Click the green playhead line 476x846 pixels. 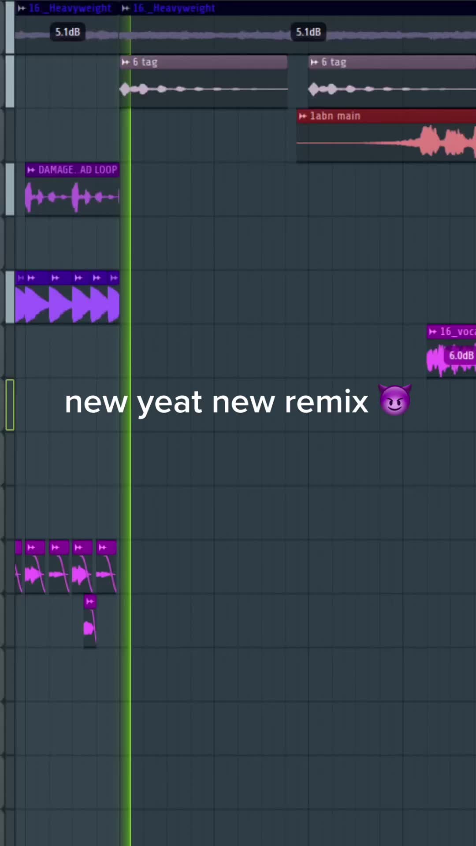[130, 485]
